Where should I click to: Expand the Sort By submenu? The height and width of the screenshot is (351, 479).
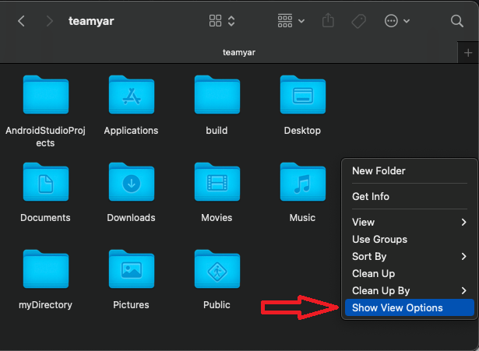[x=409, y=256]
